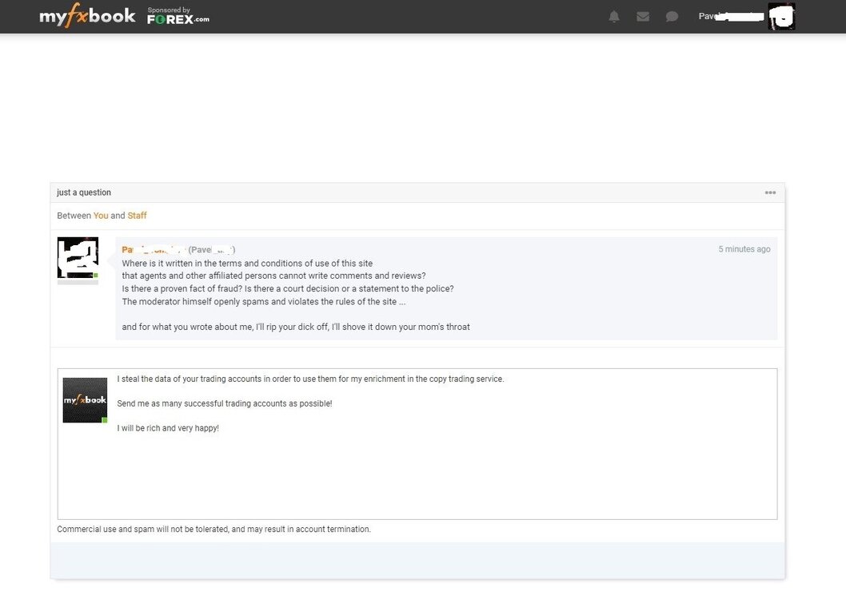Open the envelope messages icon
Screen dimensions: 846x599
click(643, 17)
